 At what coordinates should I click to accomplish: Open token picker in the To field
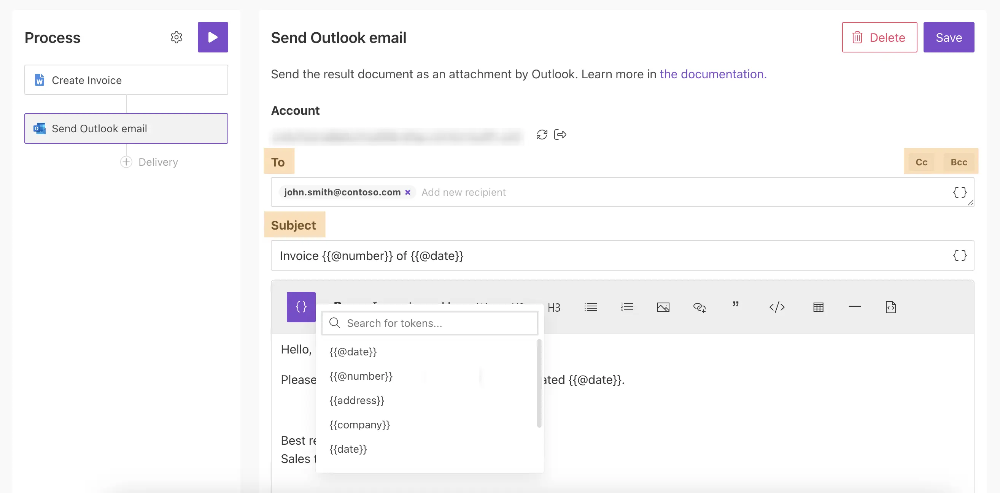(959, 192)
